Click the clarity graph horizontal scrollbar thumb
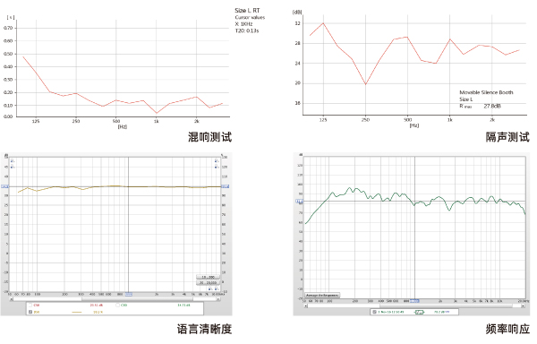This screenshot has height=344, width=537. (x=137, y=299)
